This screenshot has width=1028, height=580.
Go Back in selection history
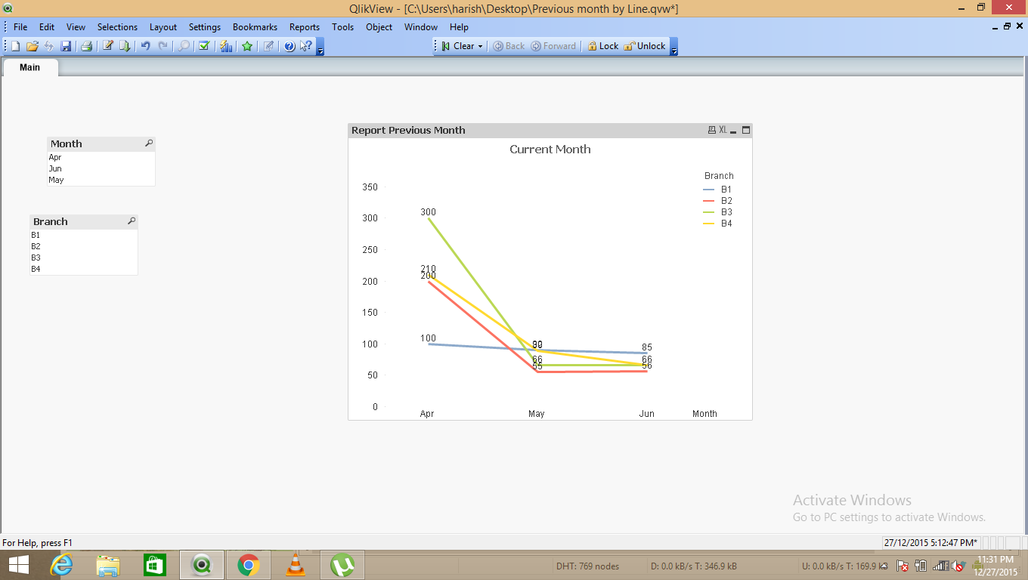coord(509,46)
